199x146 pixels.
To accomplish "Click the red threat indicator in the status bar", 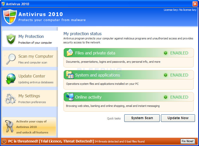I will click(x=4, y=141).
